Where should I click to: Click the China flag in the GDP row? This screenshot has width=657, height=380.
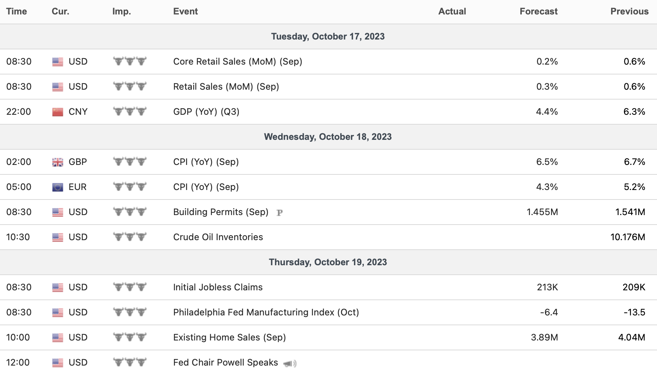pyautogui.click(x=58, y=112)
